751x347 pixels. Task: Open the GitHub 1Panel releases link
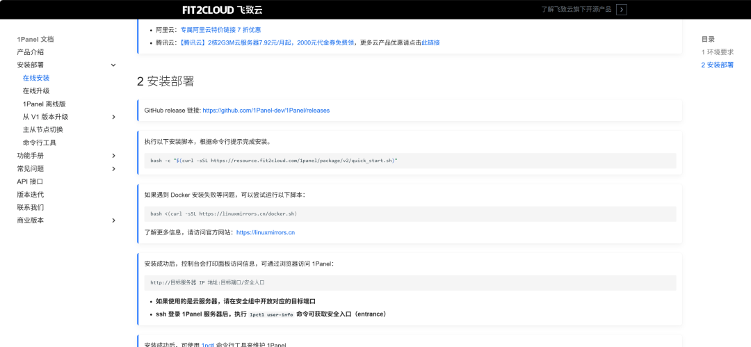click(266, 111)
